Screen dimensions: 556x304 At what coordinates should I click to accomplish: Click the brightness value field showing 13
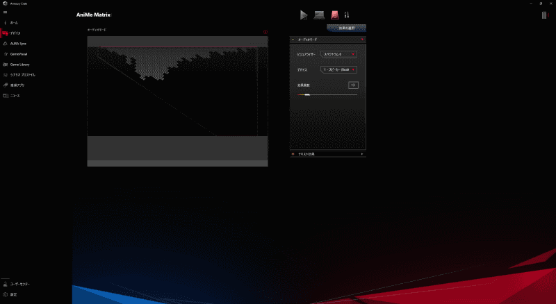[353, 85]
